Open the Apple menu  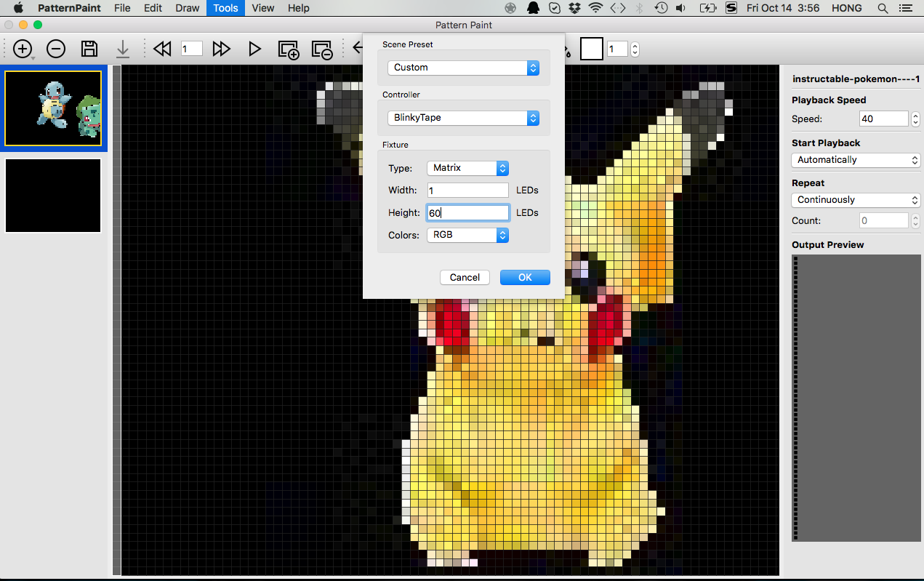pos(18,8)
